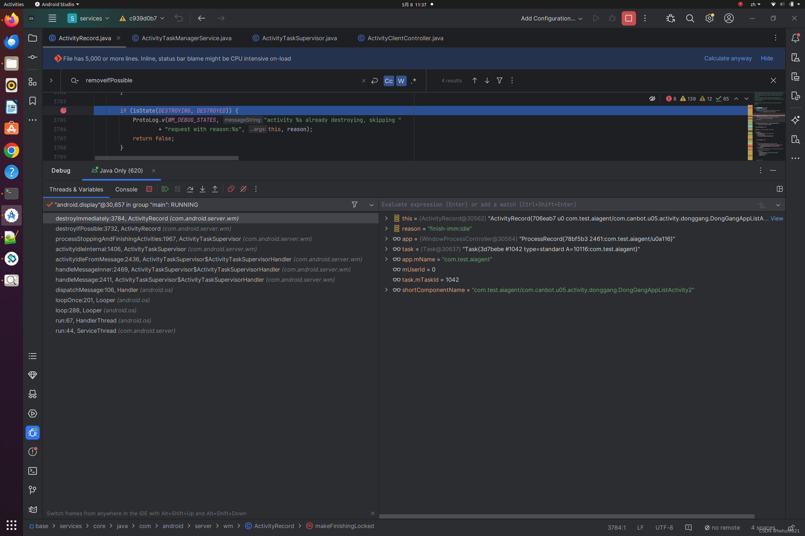Click the Pause Program icon
Image resolution: width=805 pixels, height=536 pixels.
coord(177,189)
